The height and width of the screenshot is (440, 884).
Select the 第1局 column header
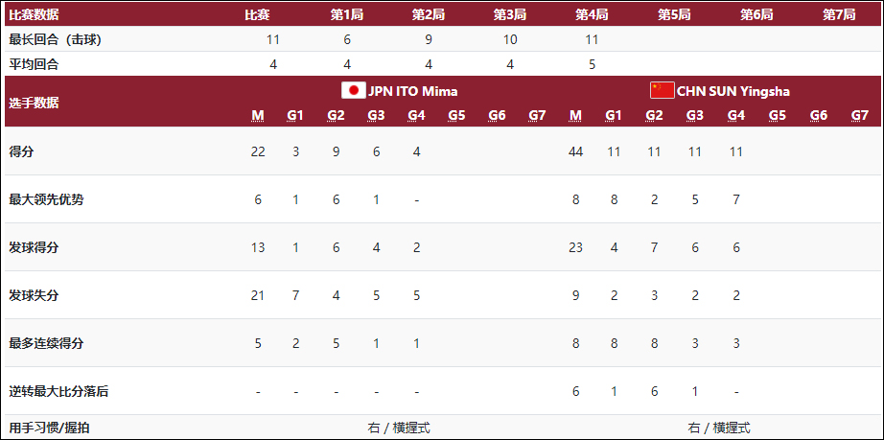pos(346,14)
